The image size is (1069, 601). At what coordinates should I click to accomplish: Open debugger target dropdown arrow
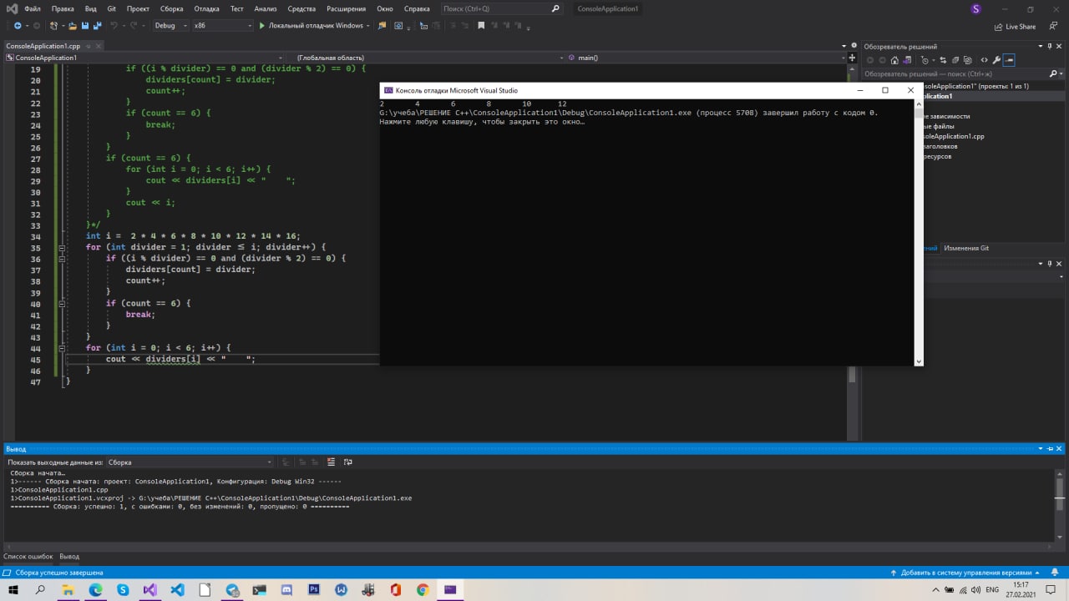coord(367,26)
